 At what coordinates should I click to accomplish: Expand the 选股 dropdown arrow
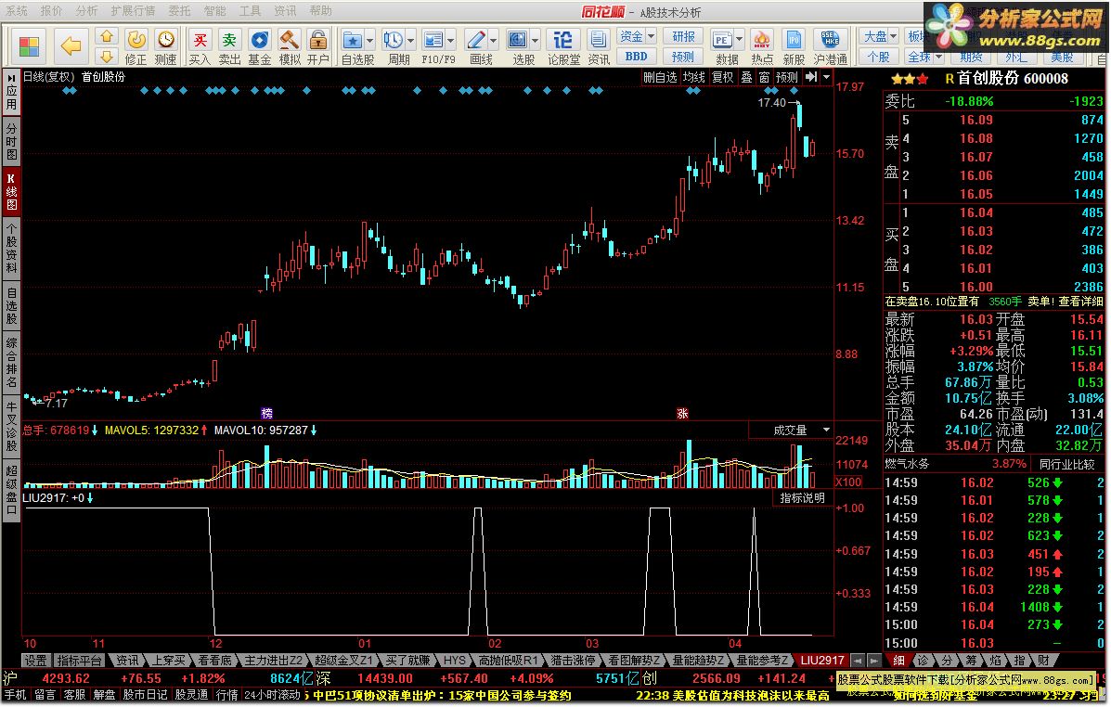point(536,41)
